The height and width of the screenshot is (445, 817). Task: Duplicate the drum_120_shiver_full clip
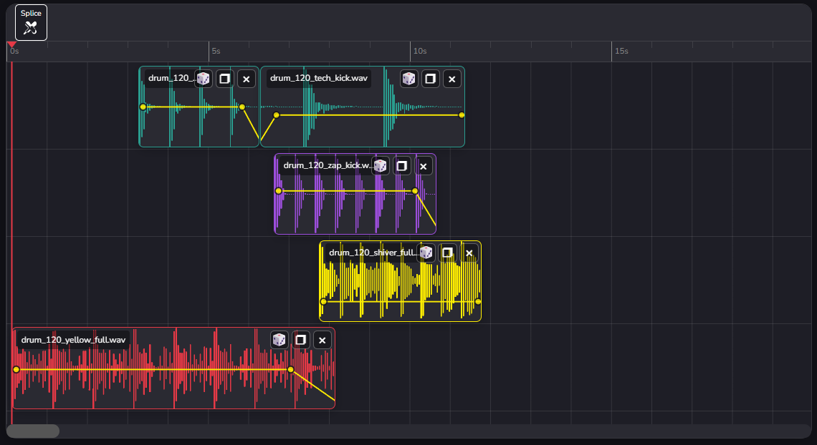[x=448, y=253]
